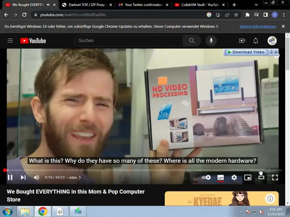Open the Windows Start menu
This screenshot has height=217, width=290.
pyautogui.click(x=7, y=211)
